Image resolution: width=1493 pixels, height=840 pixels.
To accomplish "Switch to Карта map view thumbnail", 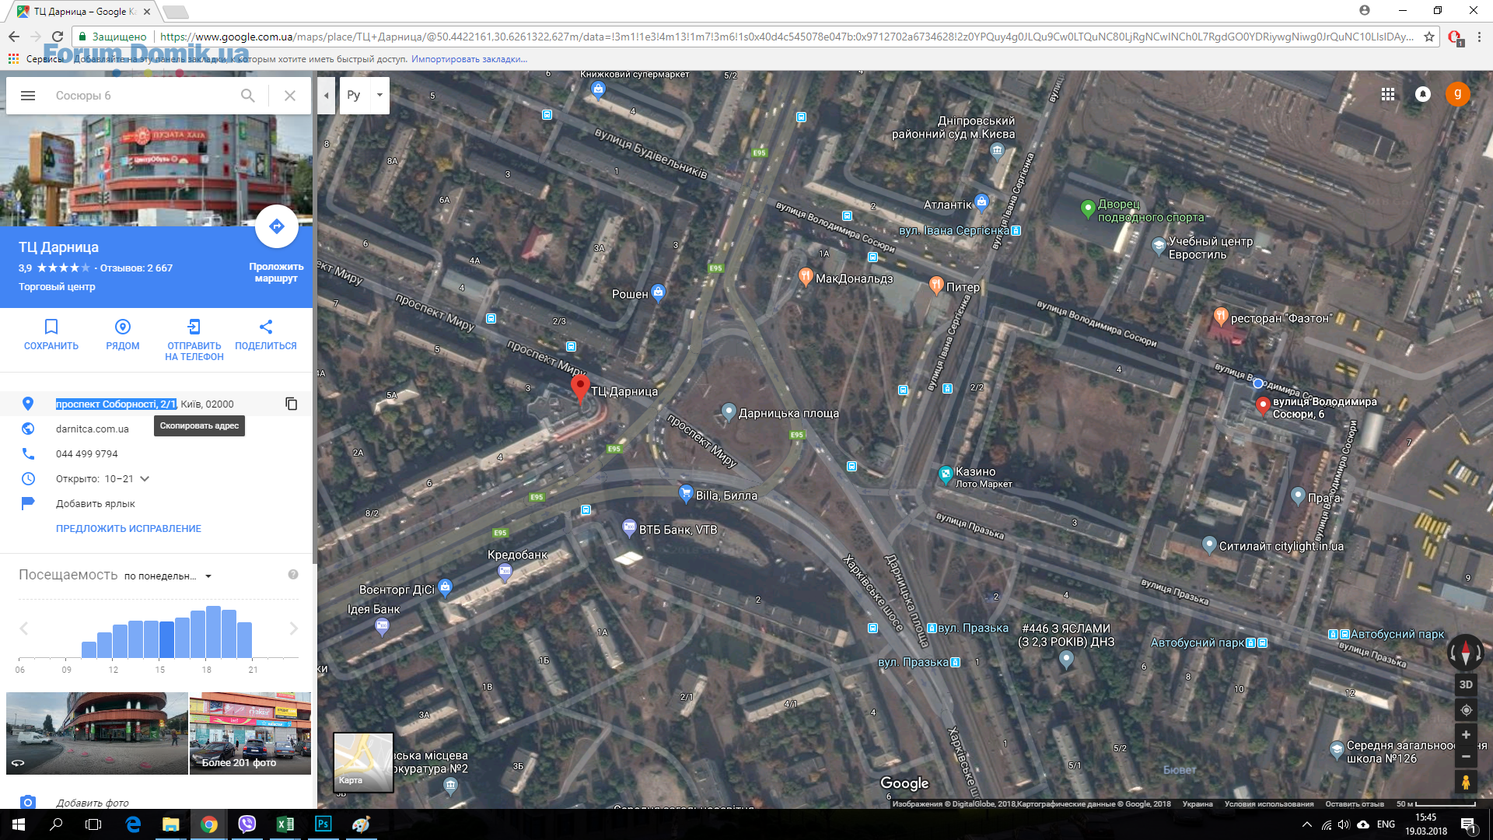I will (363, 762).
